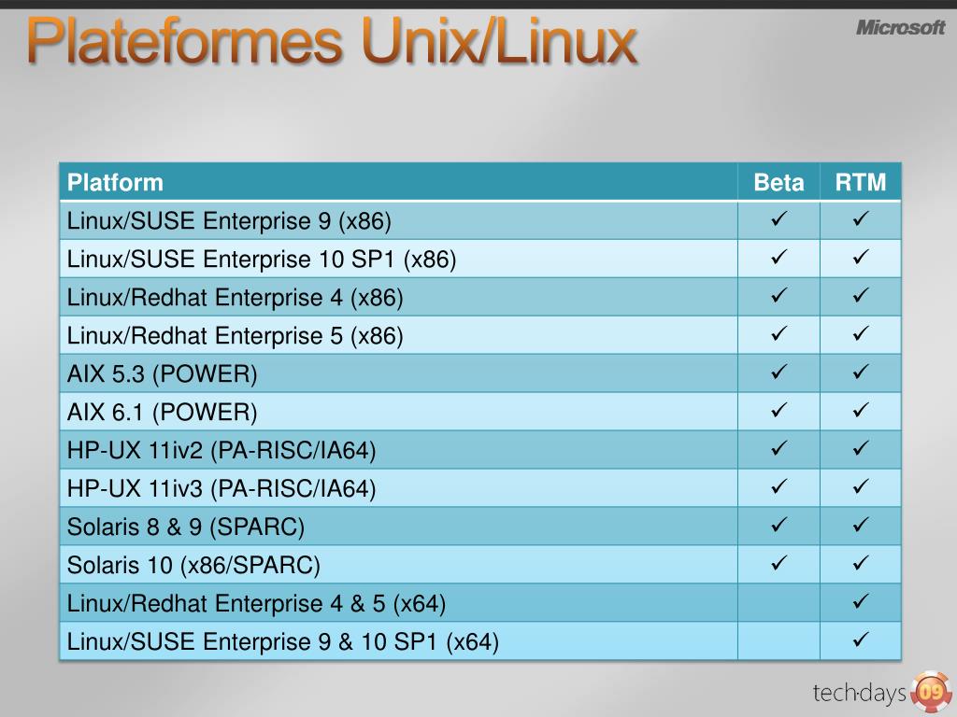The height and width of the screenshot is (717, 957).
Task: Click Beta checkmark for HP-UX 11iv2 row
Action: [x=778, y=449]
